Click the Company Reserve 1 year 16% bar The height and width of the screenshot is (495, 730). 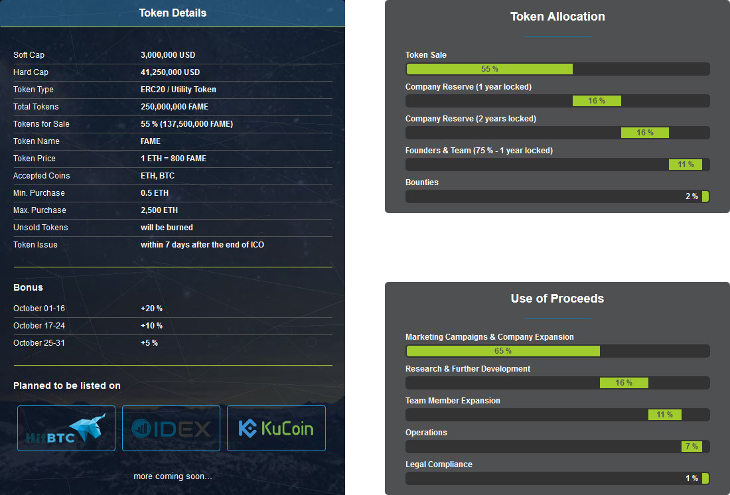[597, 101]
